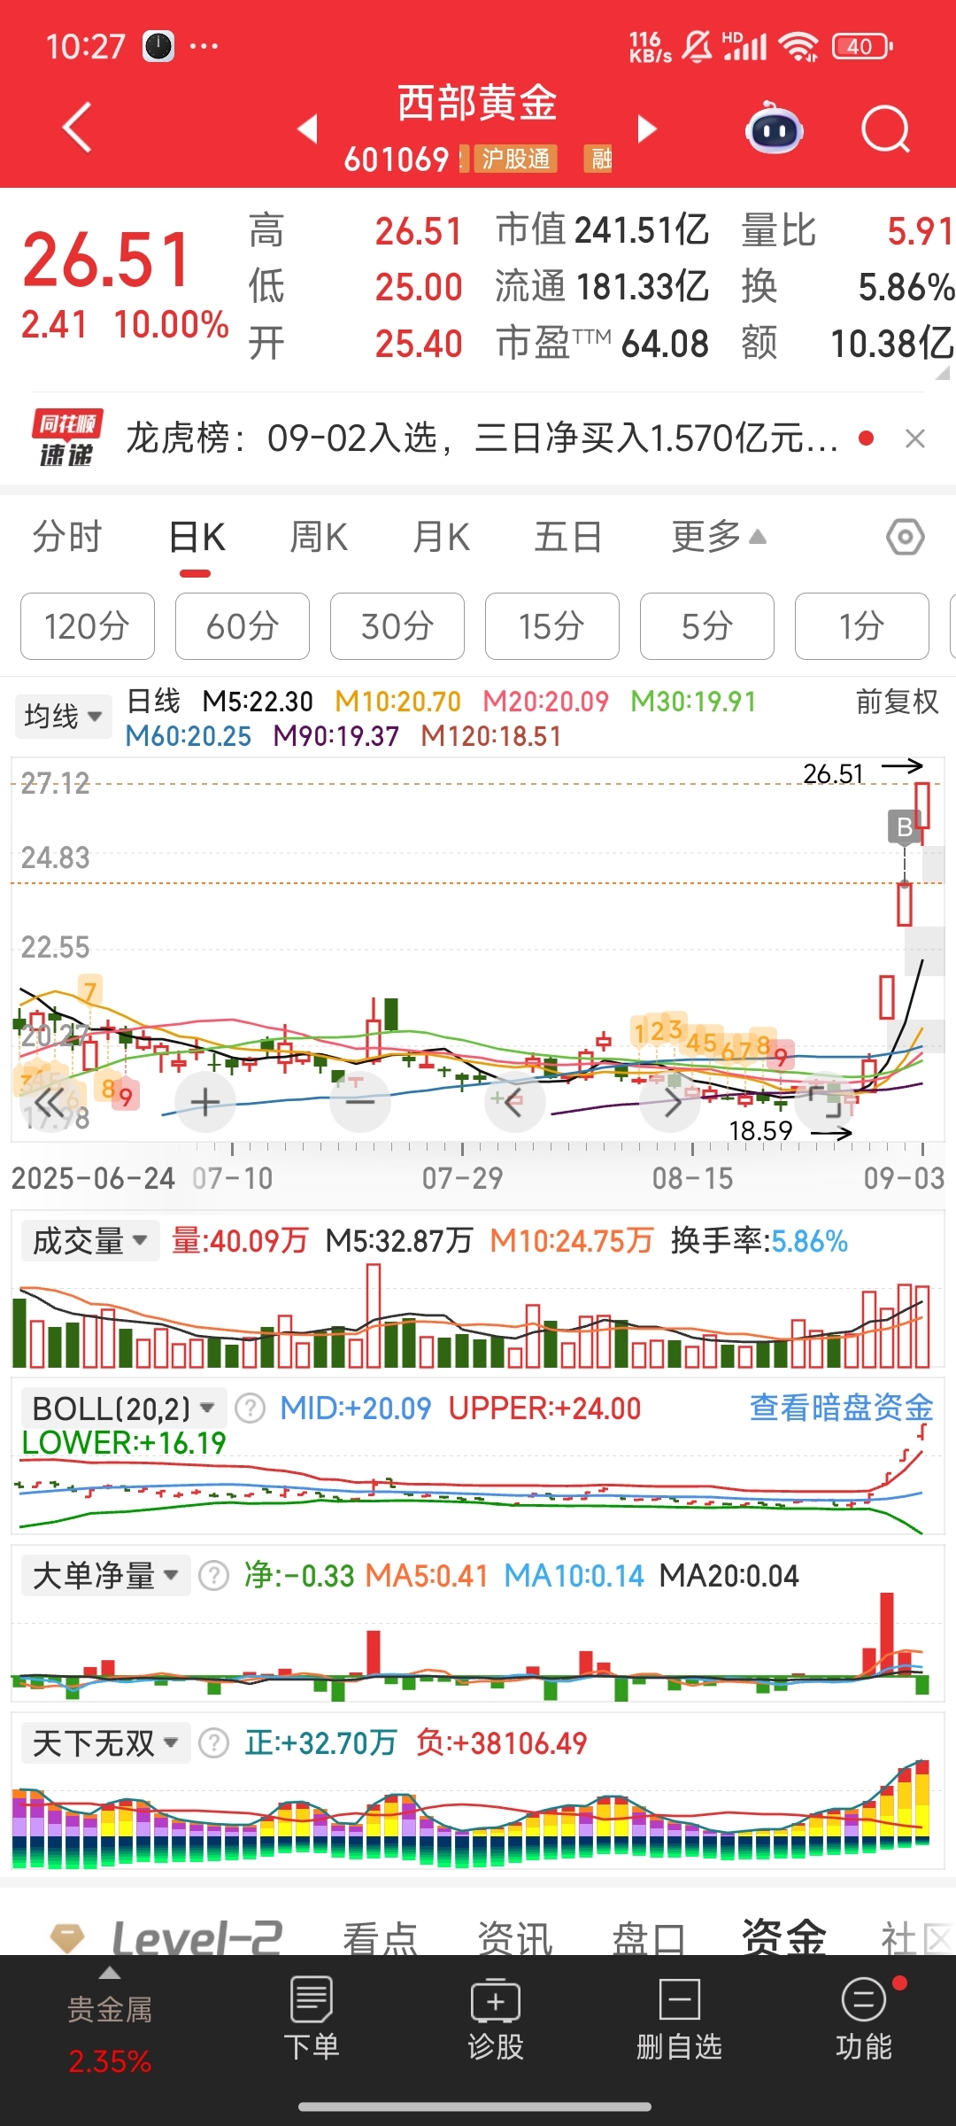The width and height of the screenshot is (956, 2126).
Task: Zoom in chart with plus icon
Action: (x=205, y=1102)
